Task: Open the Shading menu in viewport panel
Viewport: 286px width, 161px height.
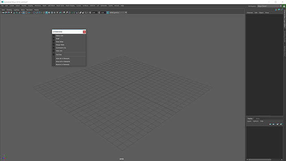Action: point(9,10)
